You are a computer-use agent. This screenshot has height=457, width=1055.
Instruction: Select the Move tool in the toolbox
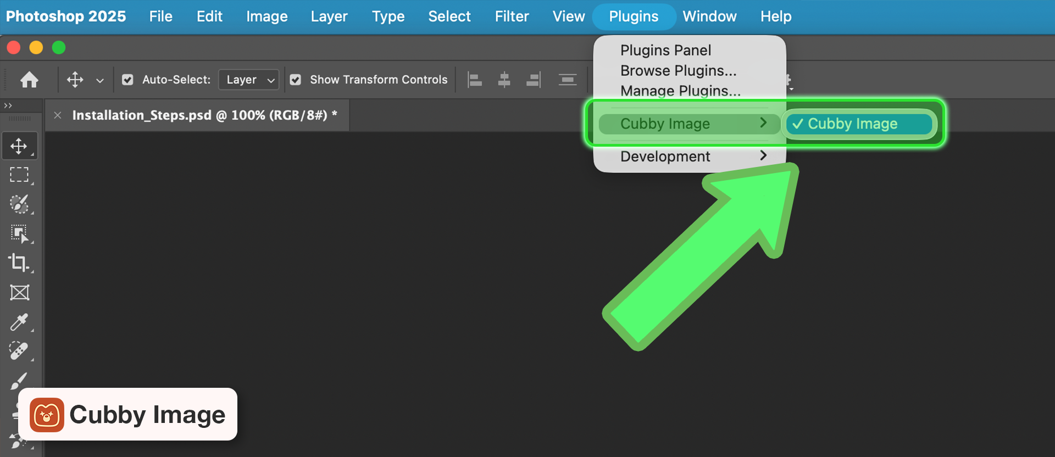click(19, 146)
